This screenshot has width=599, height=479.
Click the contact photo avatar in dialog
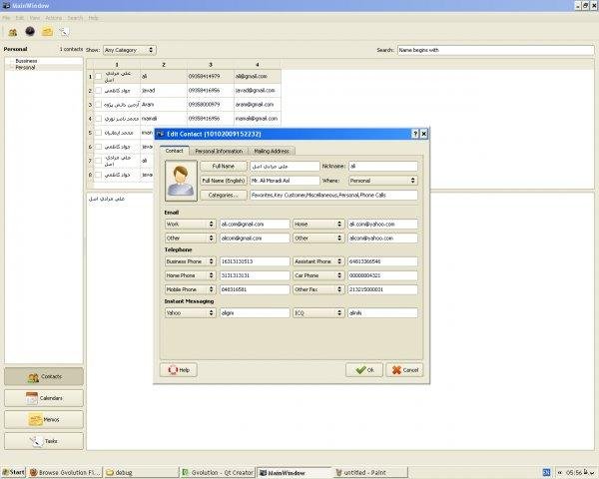click(x=181, y=180)
